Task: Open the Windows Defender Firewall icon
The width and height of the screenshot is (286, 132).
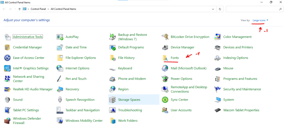Action: pyautogui.click(x=8, y=121)
